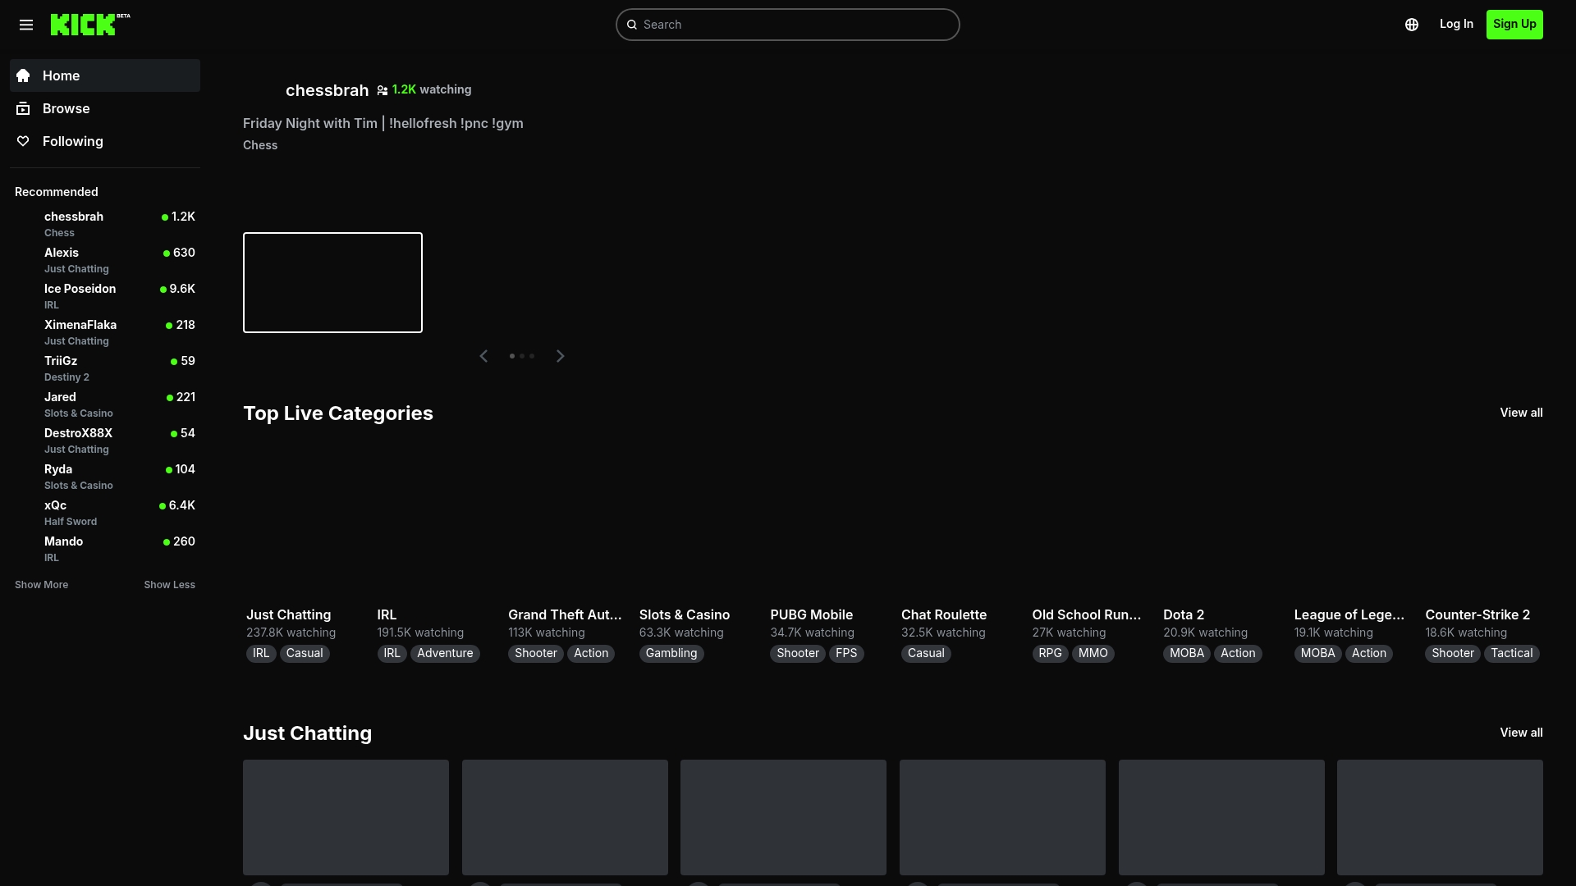Click Sign Up button
Screen dimensions: 1576x886
click(x=1514, y=25)
